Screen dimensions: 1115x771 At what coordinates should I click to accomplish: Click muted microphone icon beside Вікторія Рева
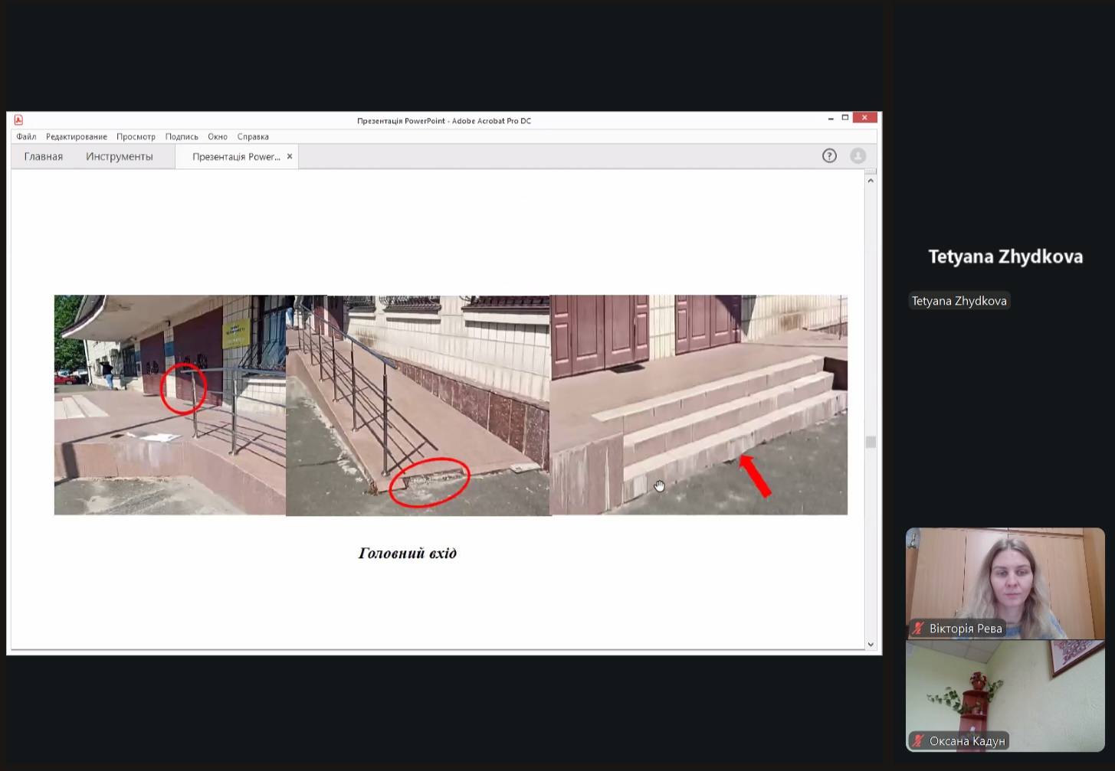(918, 629)
